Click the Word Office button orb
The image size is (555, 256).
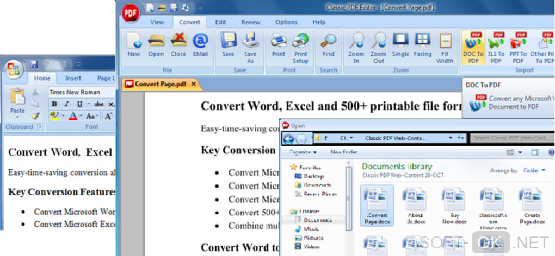point(14,69)
